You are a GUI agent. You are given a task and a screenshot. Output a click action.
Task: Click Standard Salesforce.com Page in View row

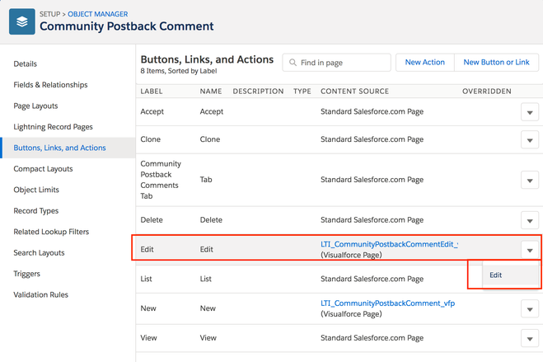pos(372,338)
